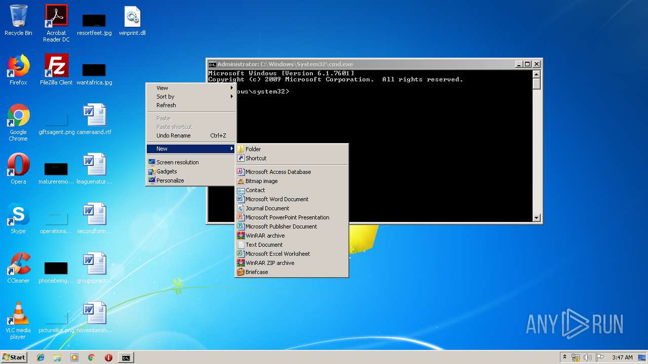Create a new Microsoft Word Document
Image resolution: width=648 pixels, height=364 pixels.
292,199
